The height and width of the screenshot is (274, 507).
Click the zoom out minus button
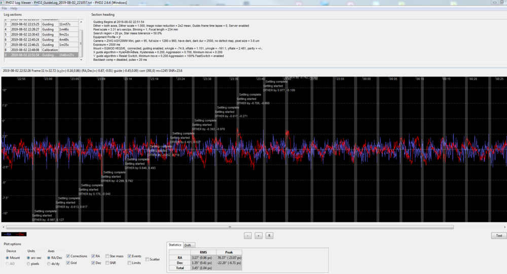(248, 236)
